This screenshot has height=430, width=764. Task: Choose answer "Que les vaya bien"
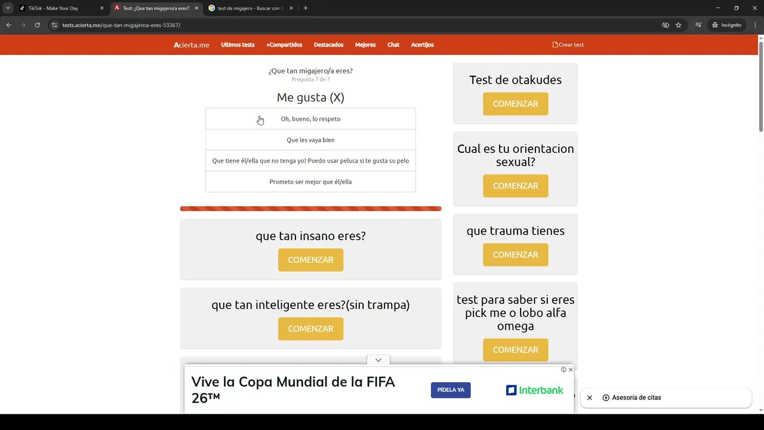(310, 140)
